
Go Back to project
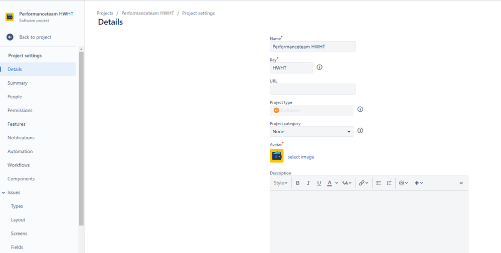35,37
